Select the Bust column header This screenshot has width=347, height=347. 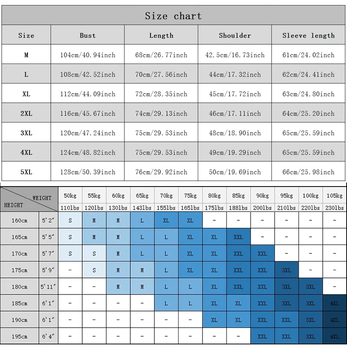[x=88, y=36]
